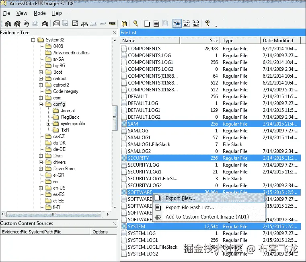This screenshot has width=306, height=262.
Task: Sort file list by Name column
Action: tap(150, 40)
